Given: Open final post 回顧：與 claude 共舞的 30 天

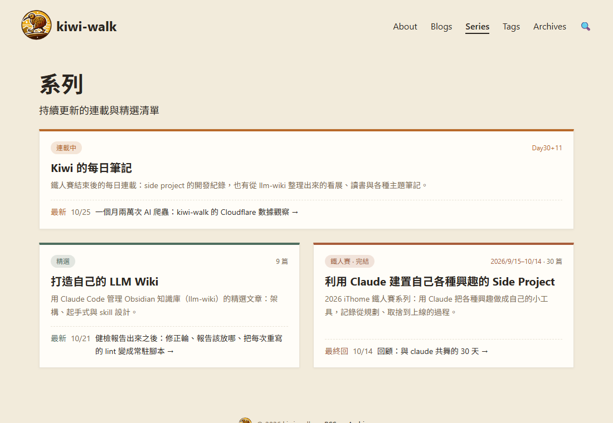Looking at the screenshot, I should [x=433, y=351].
